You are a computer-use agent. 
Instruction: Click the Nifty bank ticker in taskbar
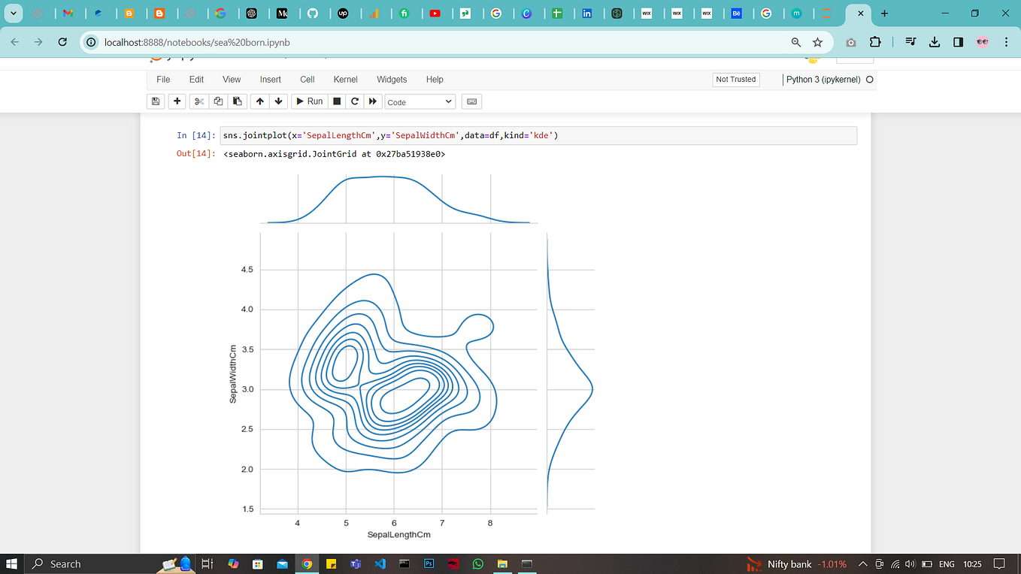[x=797, y=563]
